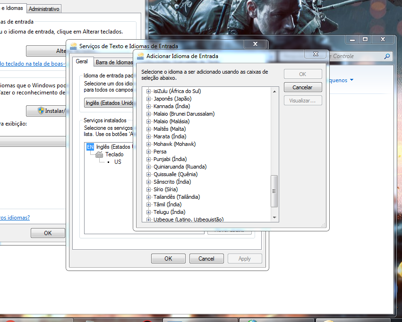
Task: Expand the Persa language node
Action: [x=148, y=152]
